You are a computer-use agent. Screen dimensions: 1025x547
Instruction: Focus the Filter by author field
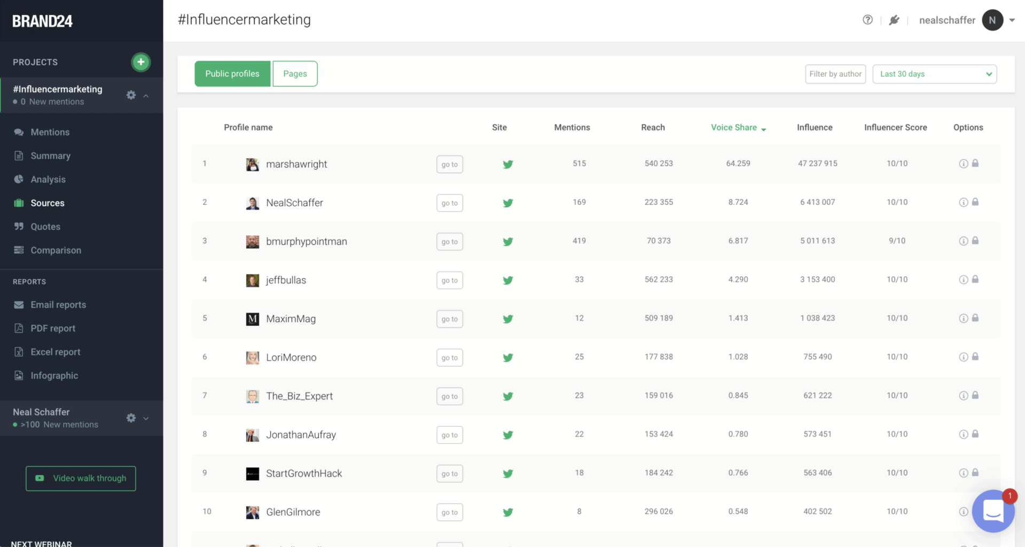pos(835,74)
